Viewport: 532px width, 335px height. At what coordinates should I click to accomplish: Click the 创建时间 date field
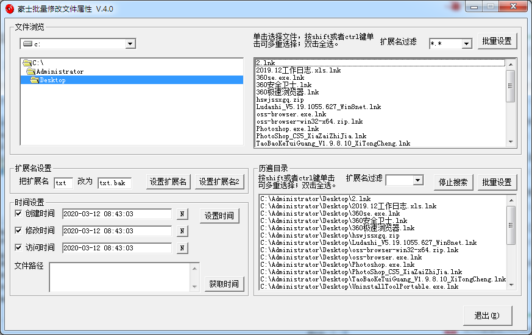pyautogui.click(x=117, y=214)
